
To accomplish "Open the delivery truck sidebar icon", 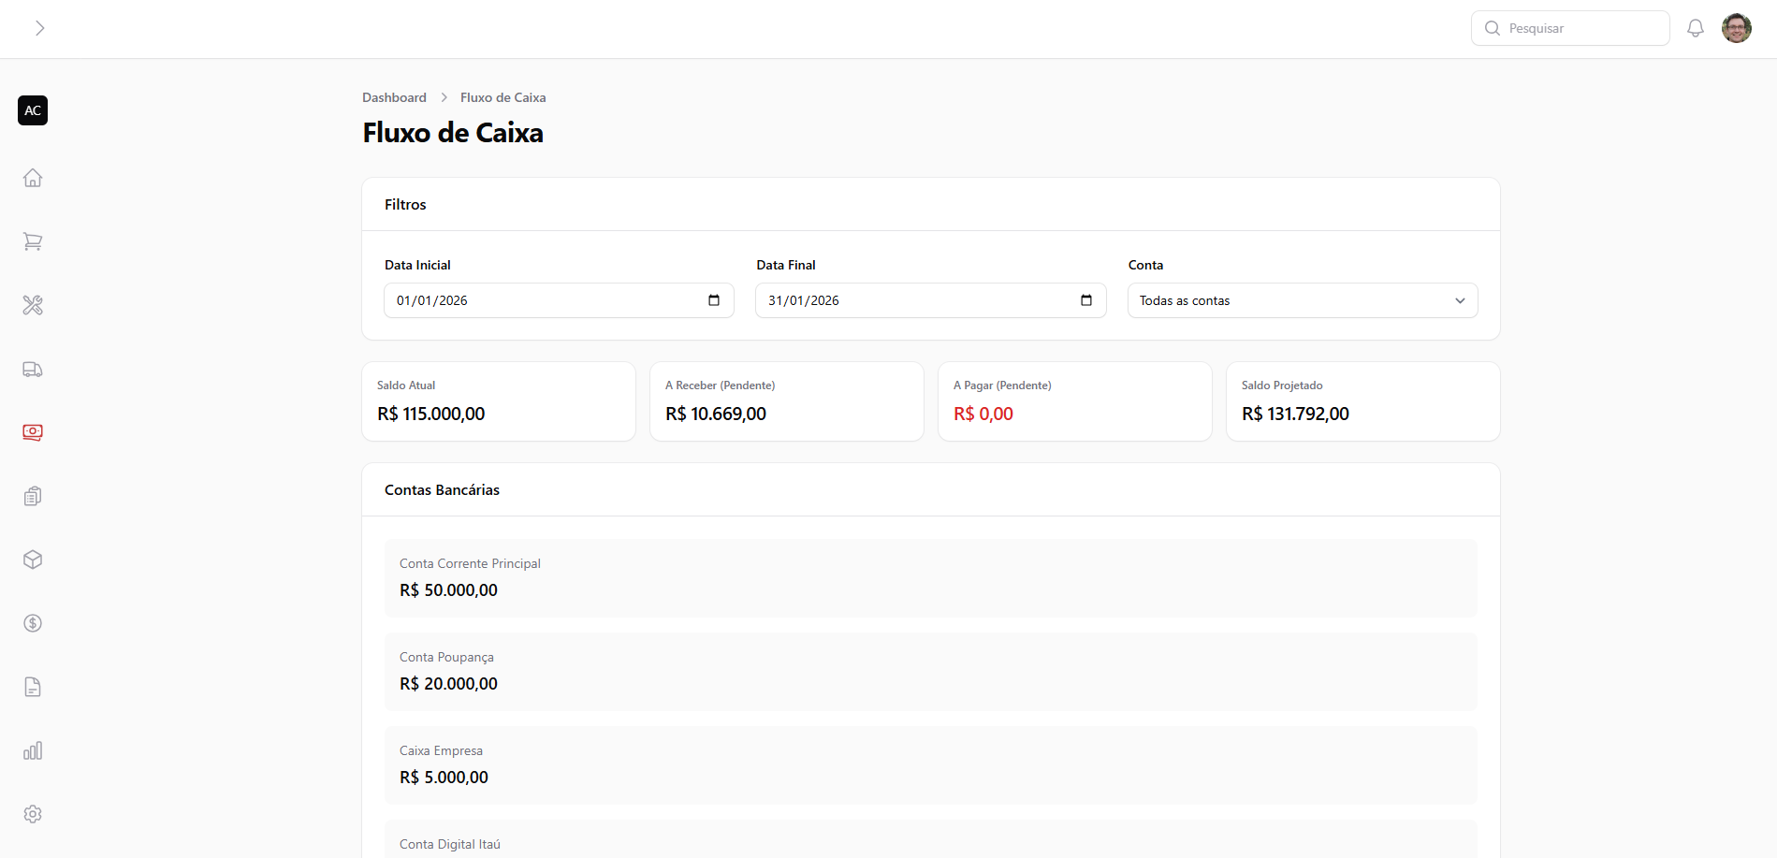I will [x=33, y=369].
